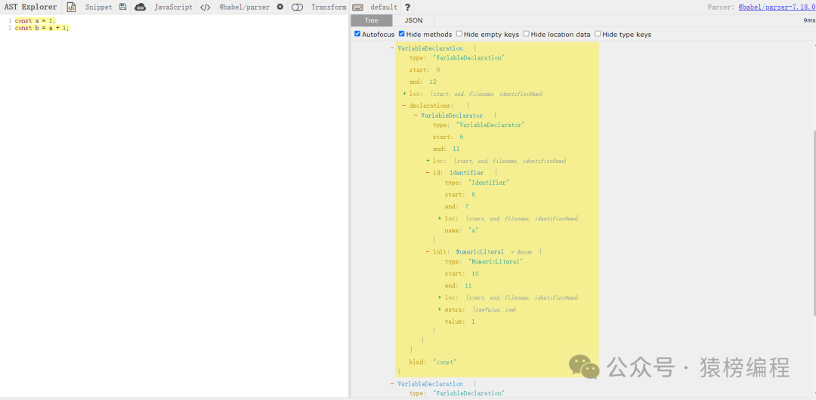Click code line 'const a = 1;'
Screen dimensions: 816x400
pyautogui.click(x=34, y=20)
